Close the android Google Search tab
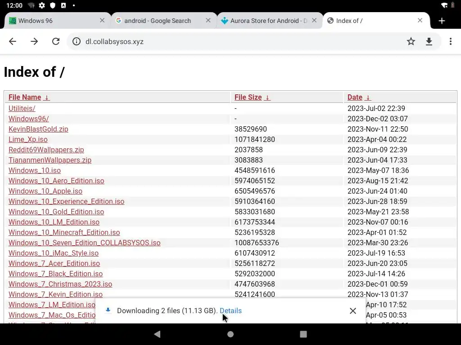This screenshot has height=345, width=461. tap(208, 20)
